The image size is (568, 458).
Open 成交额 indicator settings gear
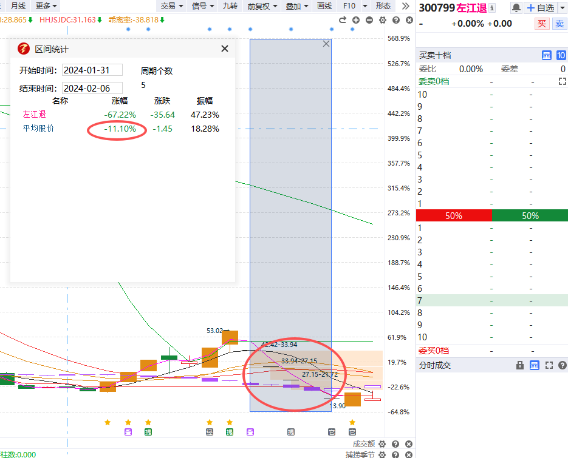coord(382,444)
